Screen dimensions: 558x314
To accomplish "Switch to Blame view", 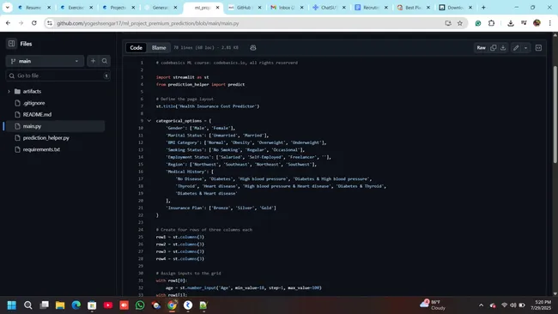I will coord(159,48).
